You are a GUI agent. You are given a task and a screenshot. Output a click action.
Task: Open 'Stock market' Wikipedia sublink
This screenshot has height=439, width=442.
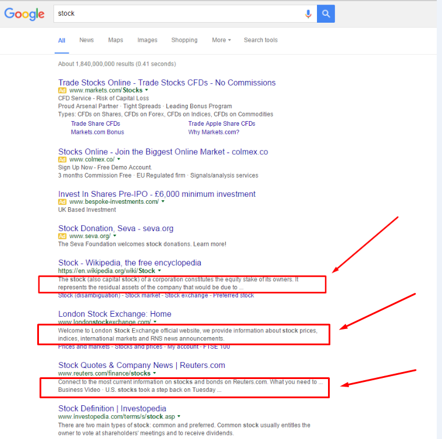tap(142, 295)
